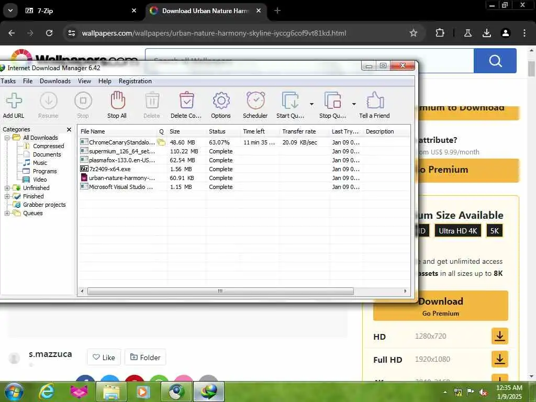
Task: Click the Delete trash icon
Action: pos(152,101)
